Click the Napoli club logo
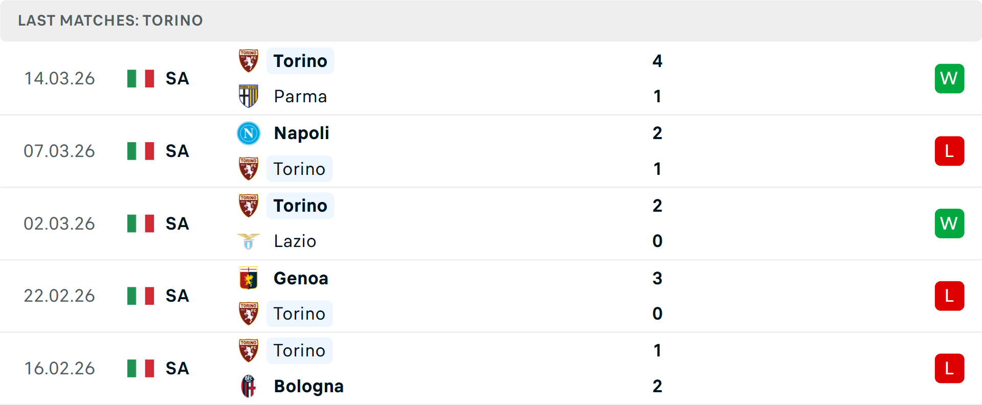This screenshot has width=982, height=405. click(249, 133)
